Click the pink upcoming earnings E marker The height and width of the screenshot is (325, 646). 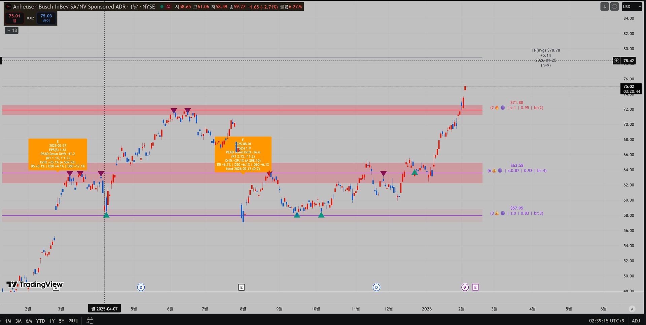(475, 287)
